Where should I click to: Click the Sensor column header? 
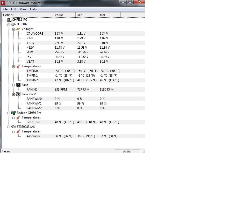(27, 15)
